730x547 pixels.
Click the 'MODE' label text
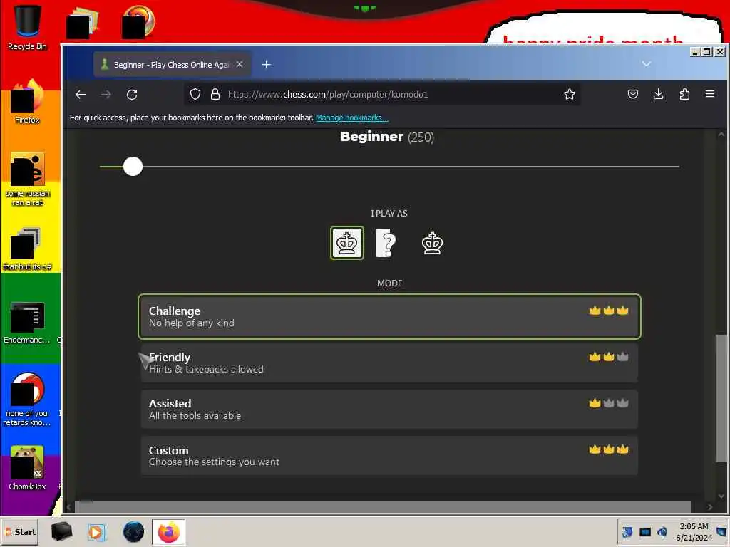click(390, 283)
